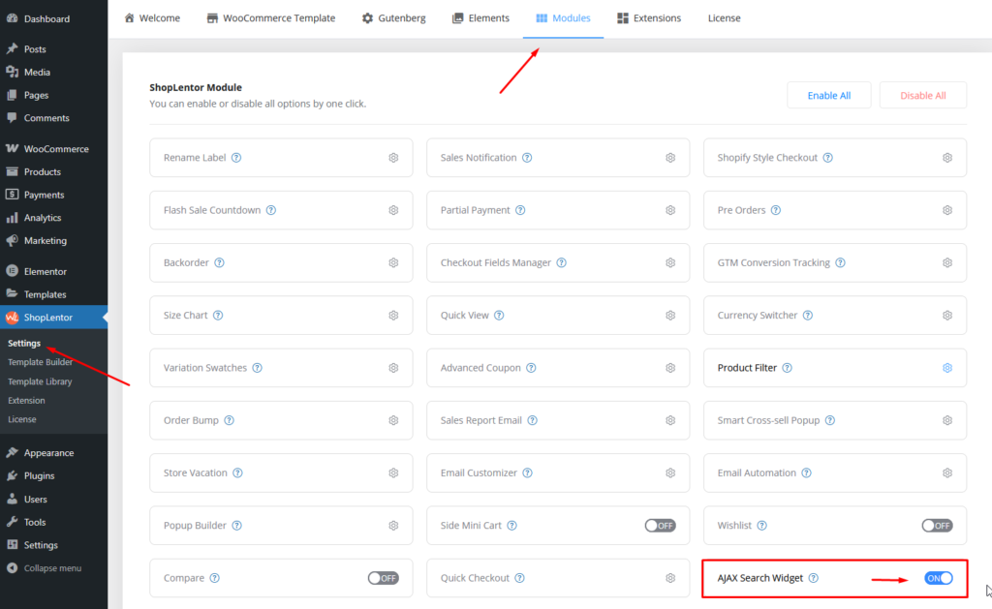Open settings gear for Sales Notification
Viewport: 992px width, 609px height.
pyautogui.click(x=670, y=158)
